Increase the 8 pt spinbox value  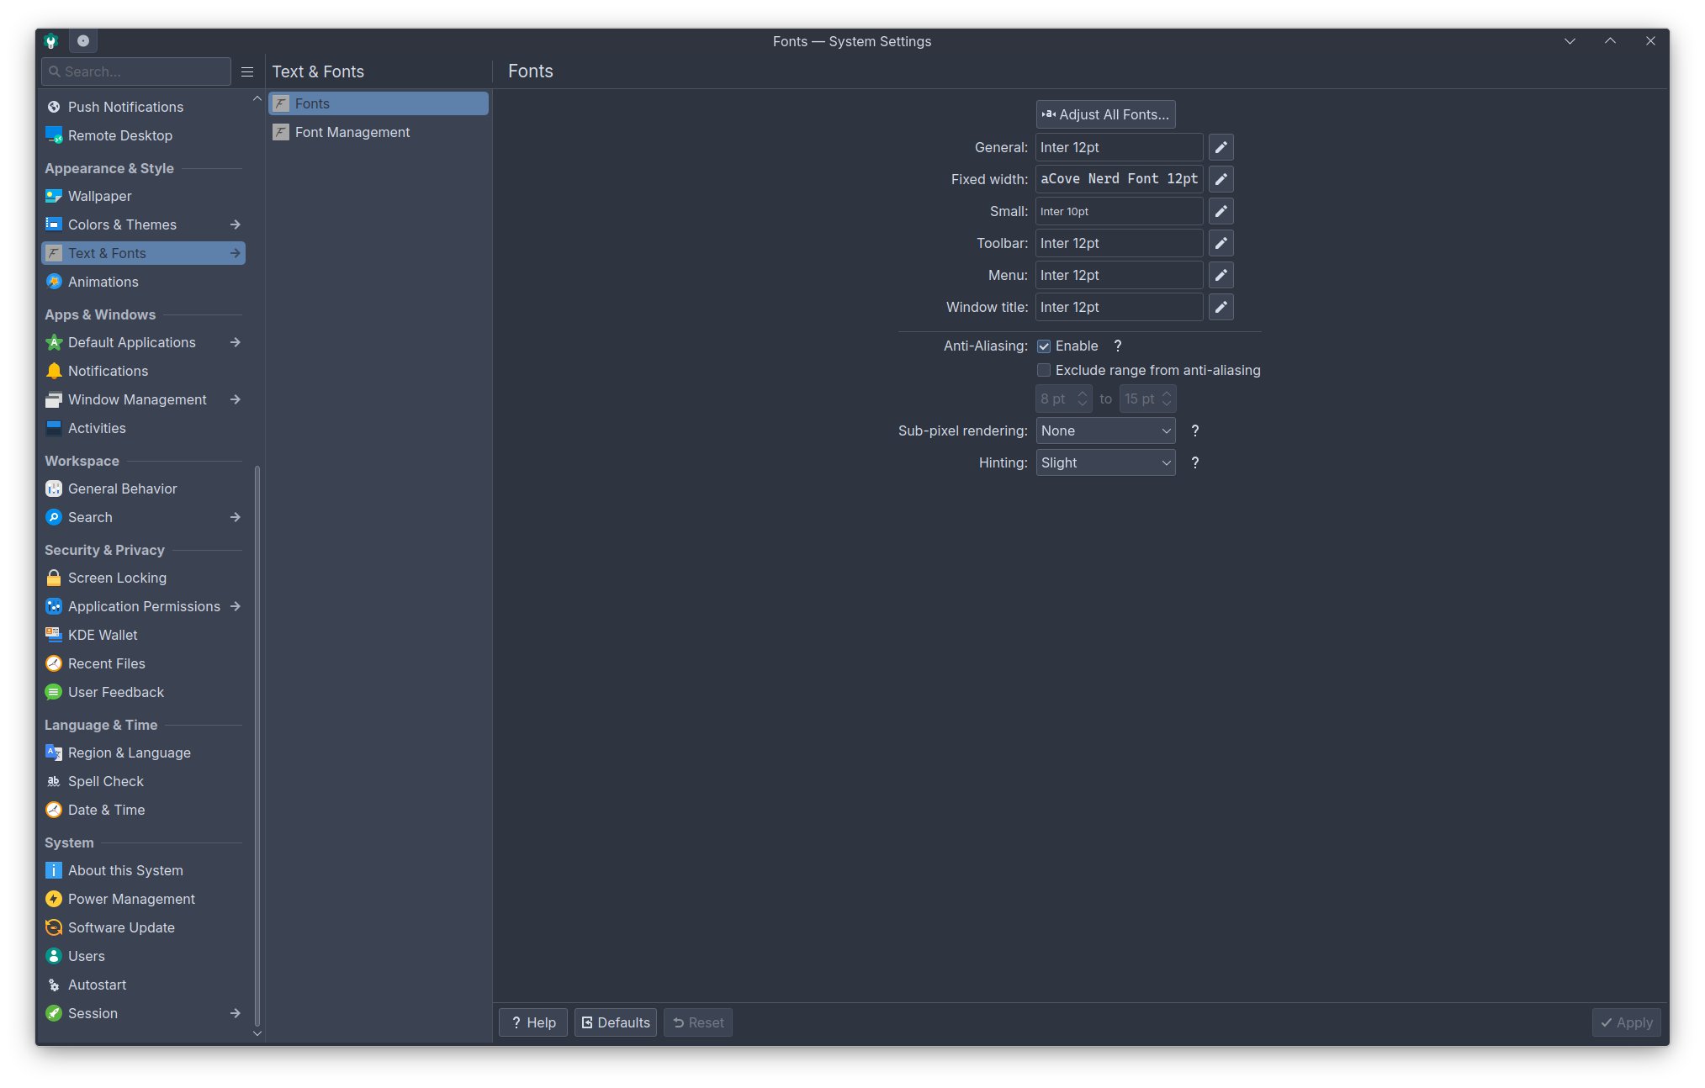point(1083,393)
